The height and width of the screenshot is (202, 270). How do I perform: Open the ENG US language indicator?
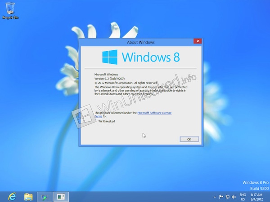tap(243, 197)
